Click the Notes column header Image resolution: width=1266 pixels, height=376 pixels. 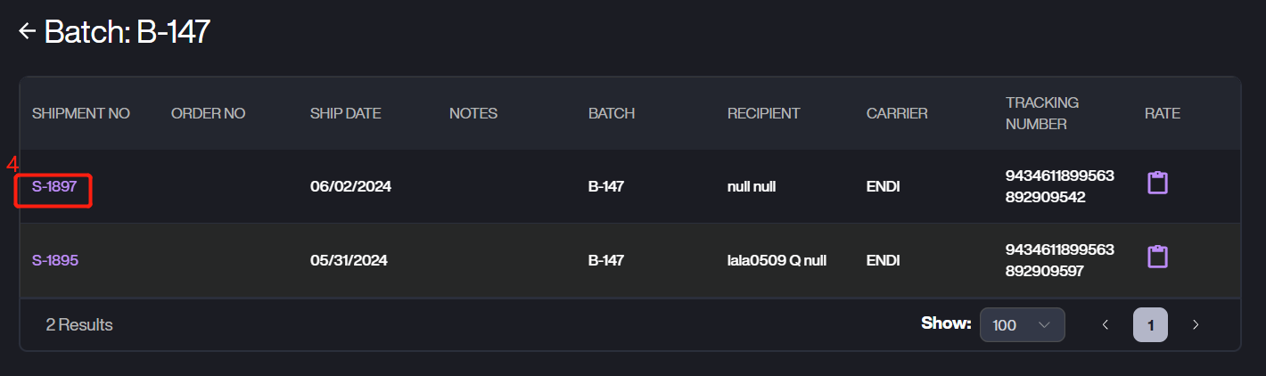pos(473,113)
